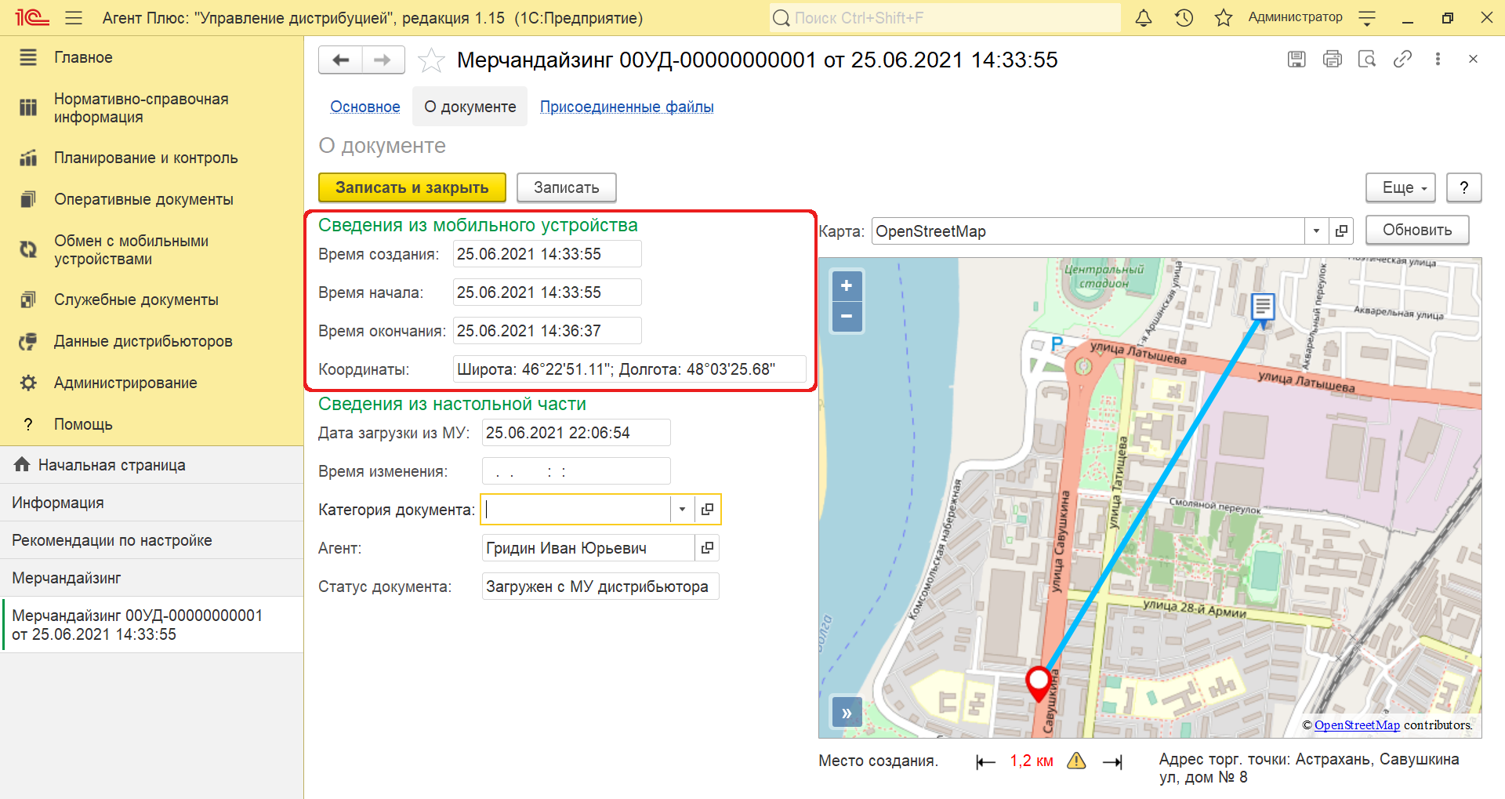
Task: Save document with diskette icon
Action: point(1296,59)
